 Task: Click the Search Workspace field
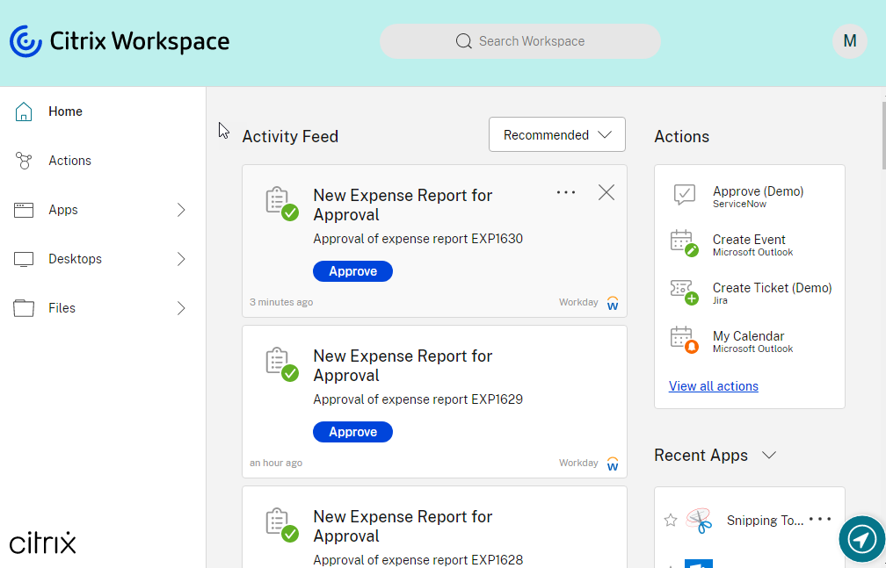519,41
